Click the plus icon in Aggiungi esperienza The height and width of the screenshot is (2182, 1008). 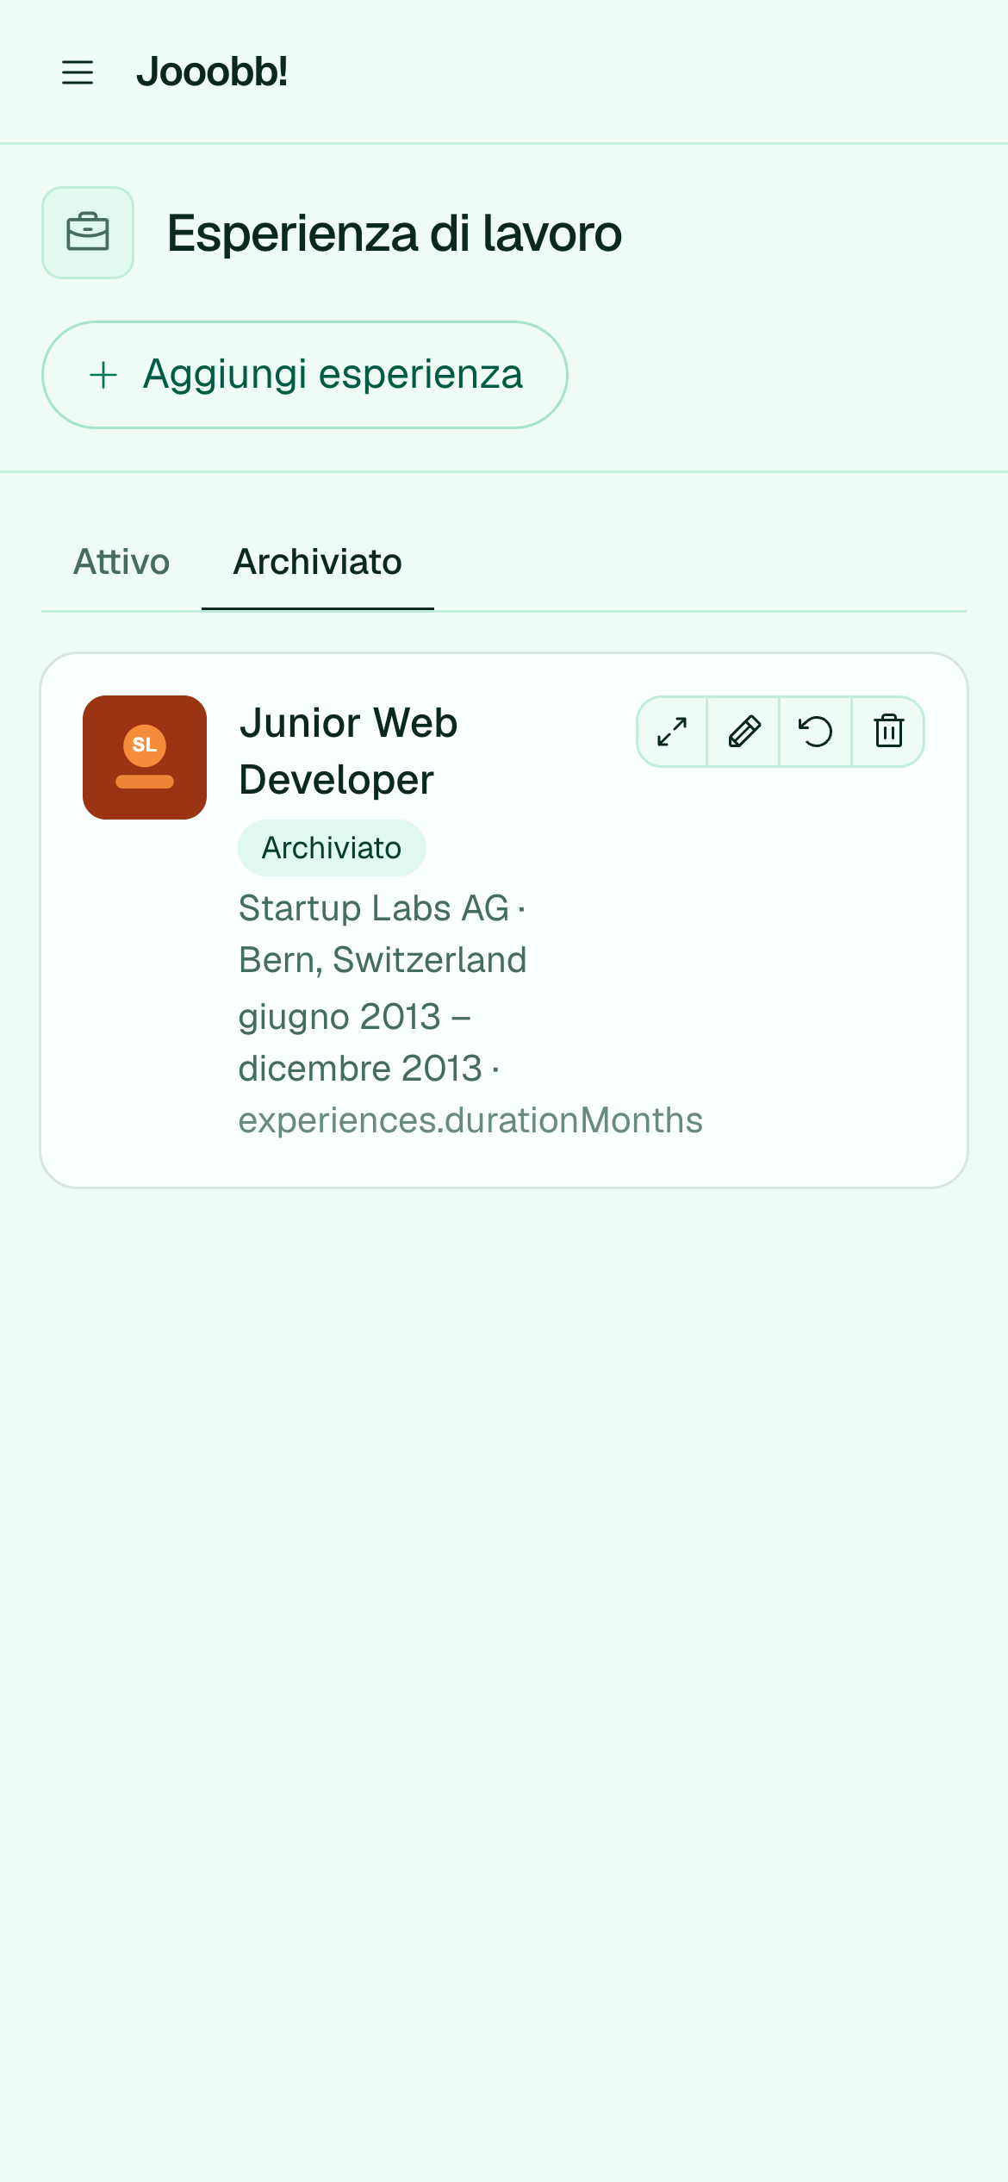(x=103, y=375)
